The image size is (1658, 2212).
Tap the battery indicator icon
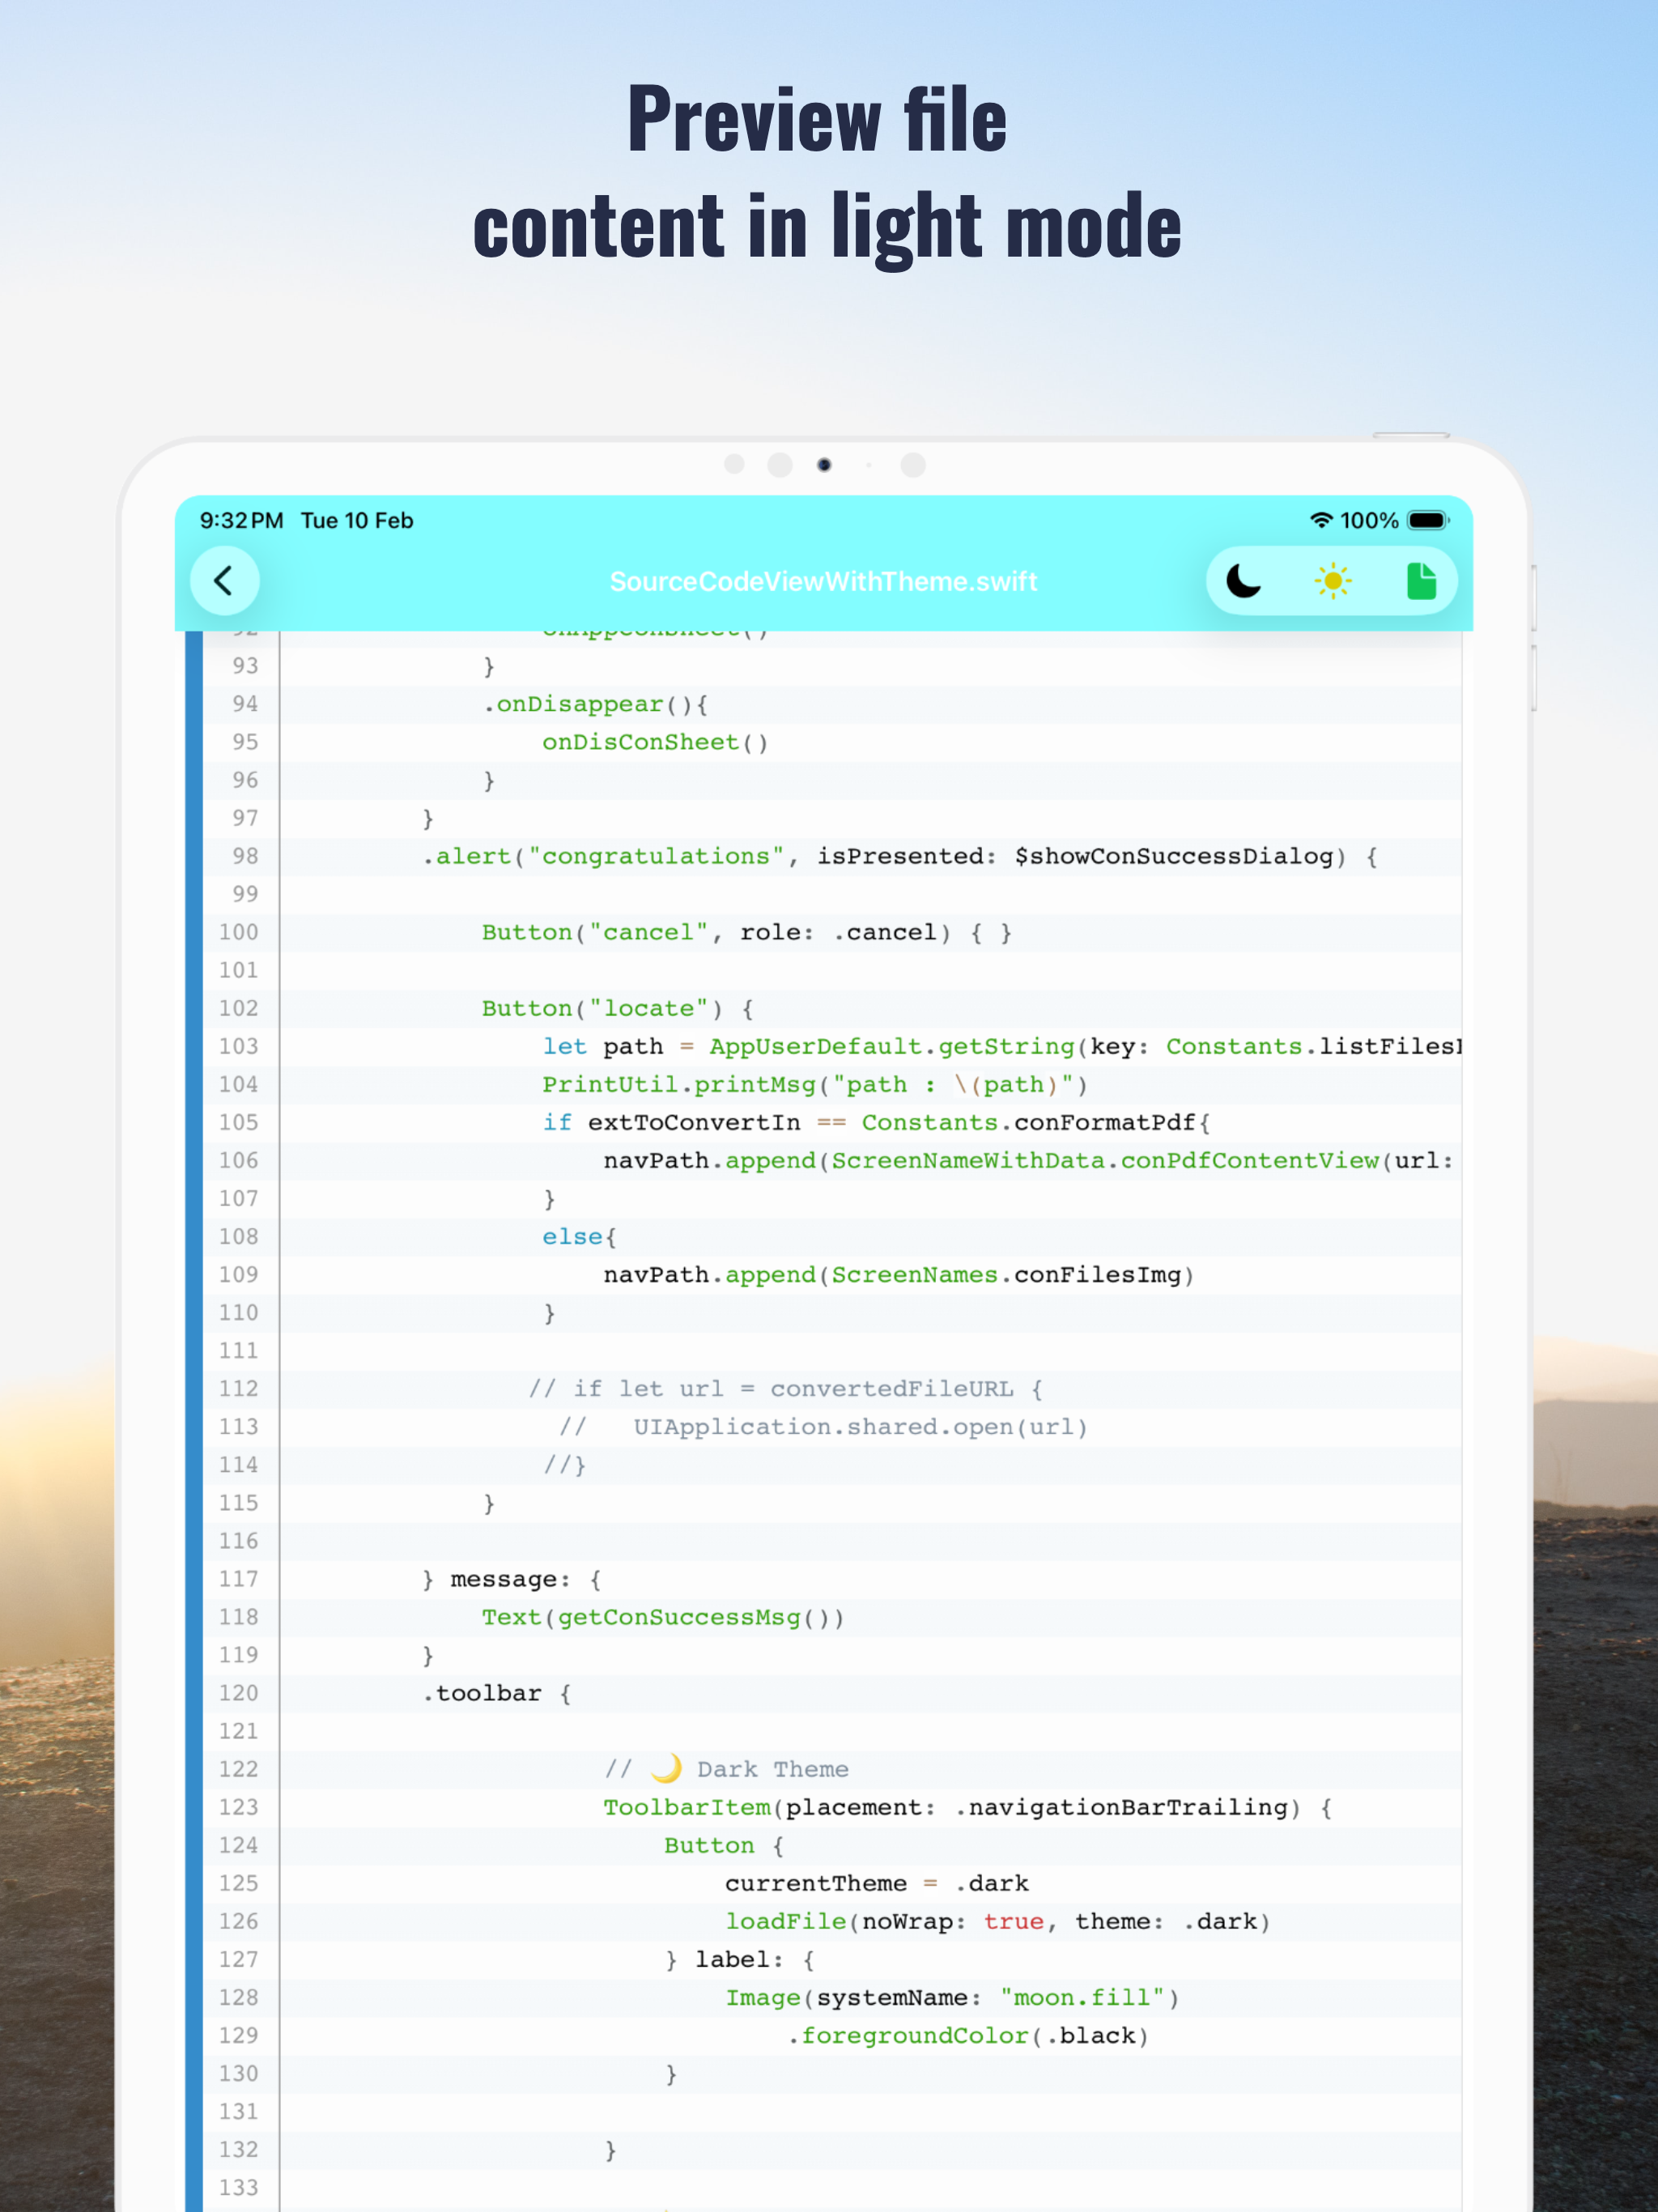[1428, 520]
